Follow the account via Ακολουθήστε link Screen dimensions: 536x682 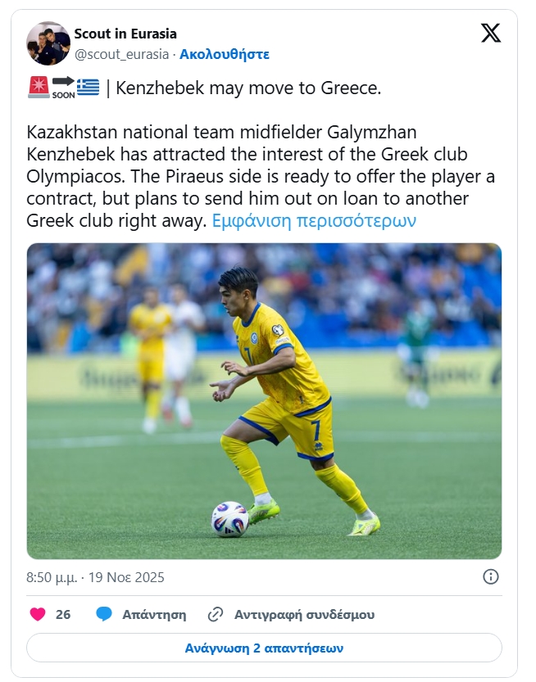pyautogui.click(x=225, y=55)
